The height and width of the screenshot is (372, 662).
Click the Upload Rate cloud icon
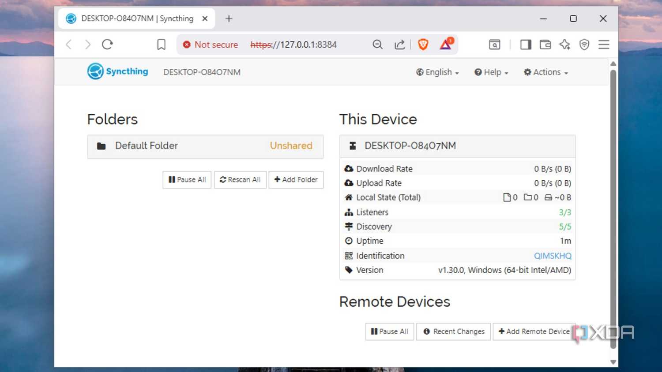pos(349,183)
